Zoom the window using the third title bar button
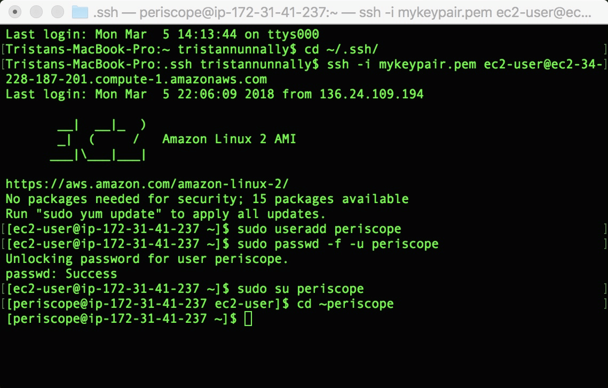The width and height of the screenshot is (608, 388). click(56, 11)
